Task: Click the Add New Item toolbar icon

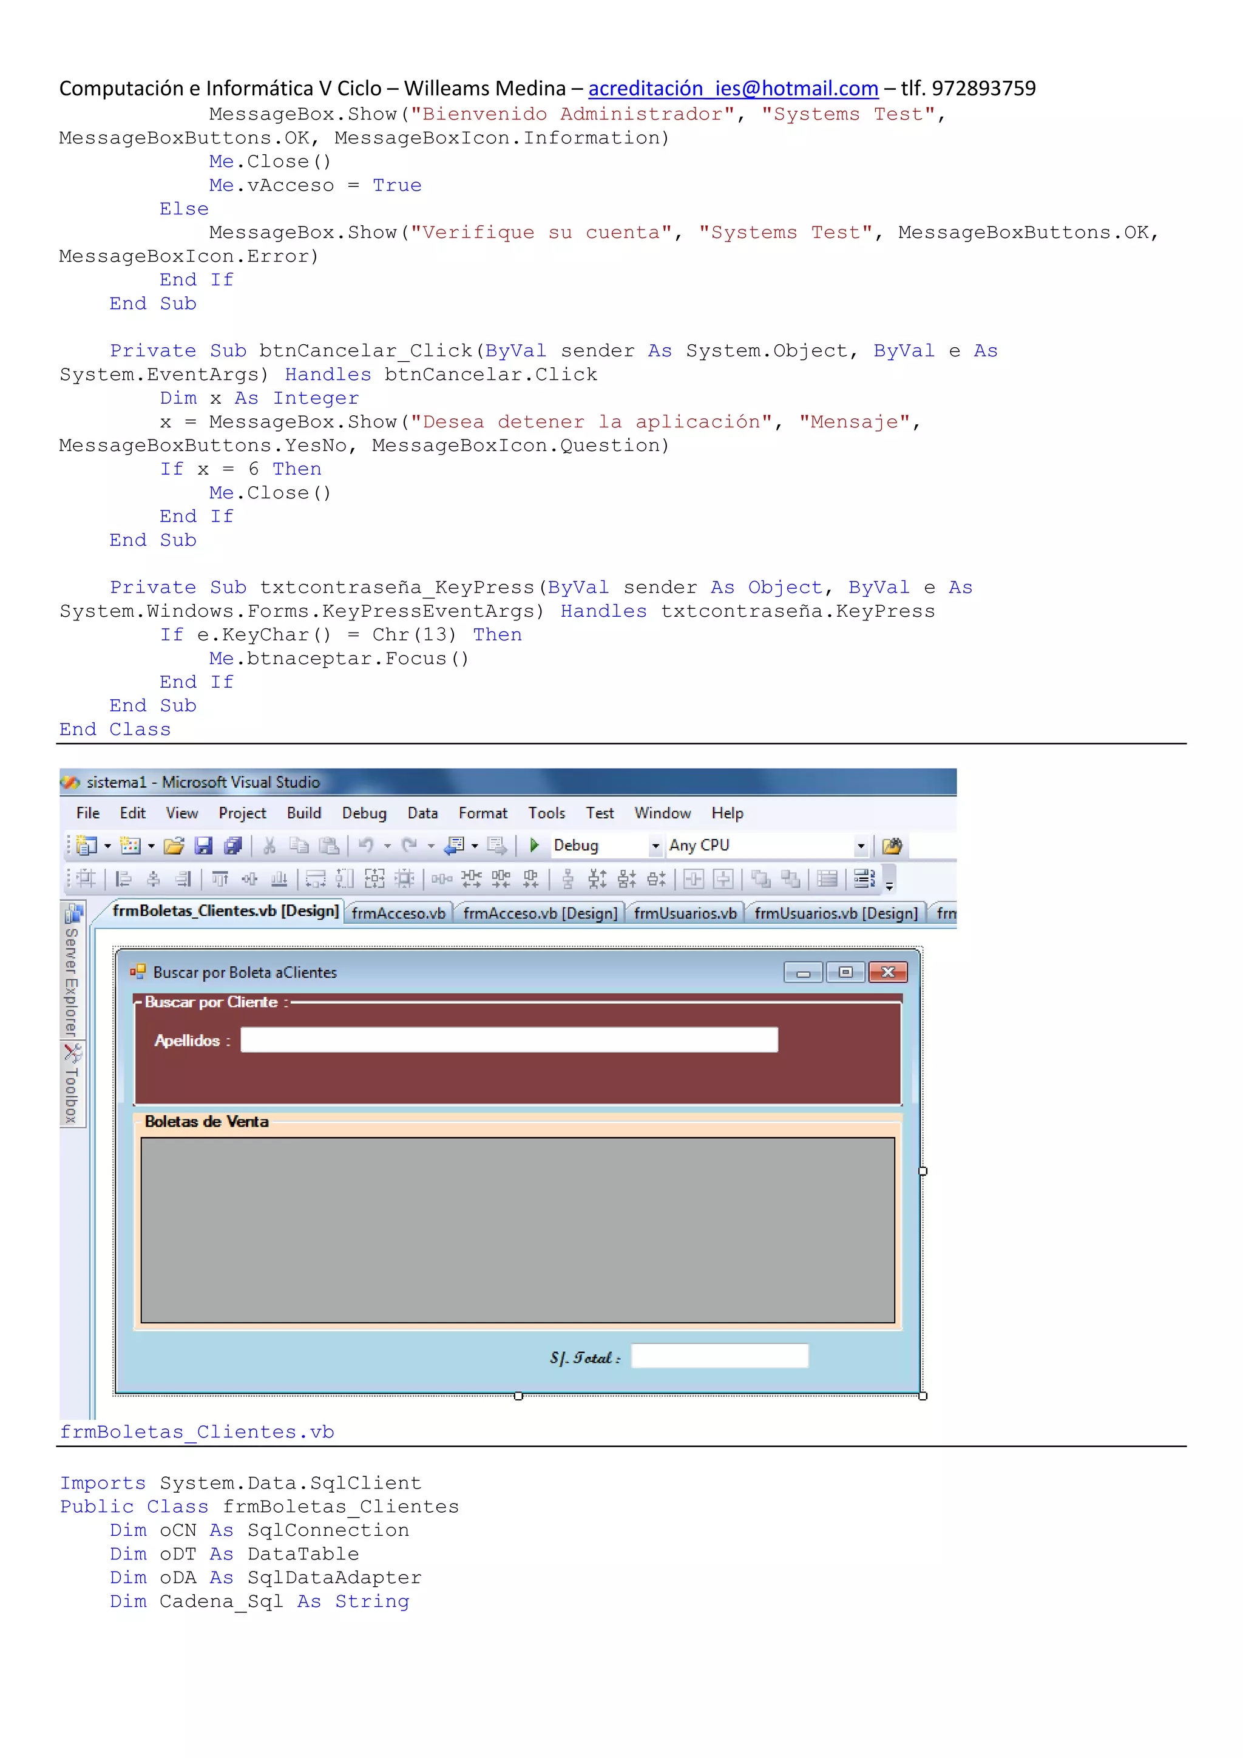Action: pyautogui.click(x=130, y=846)
